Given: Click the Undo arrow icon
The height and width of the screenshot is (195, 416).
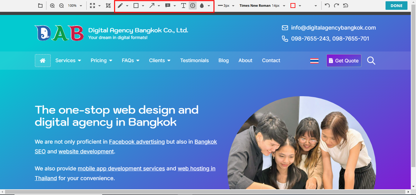Looking at the screenshot, I should point(327,6).
